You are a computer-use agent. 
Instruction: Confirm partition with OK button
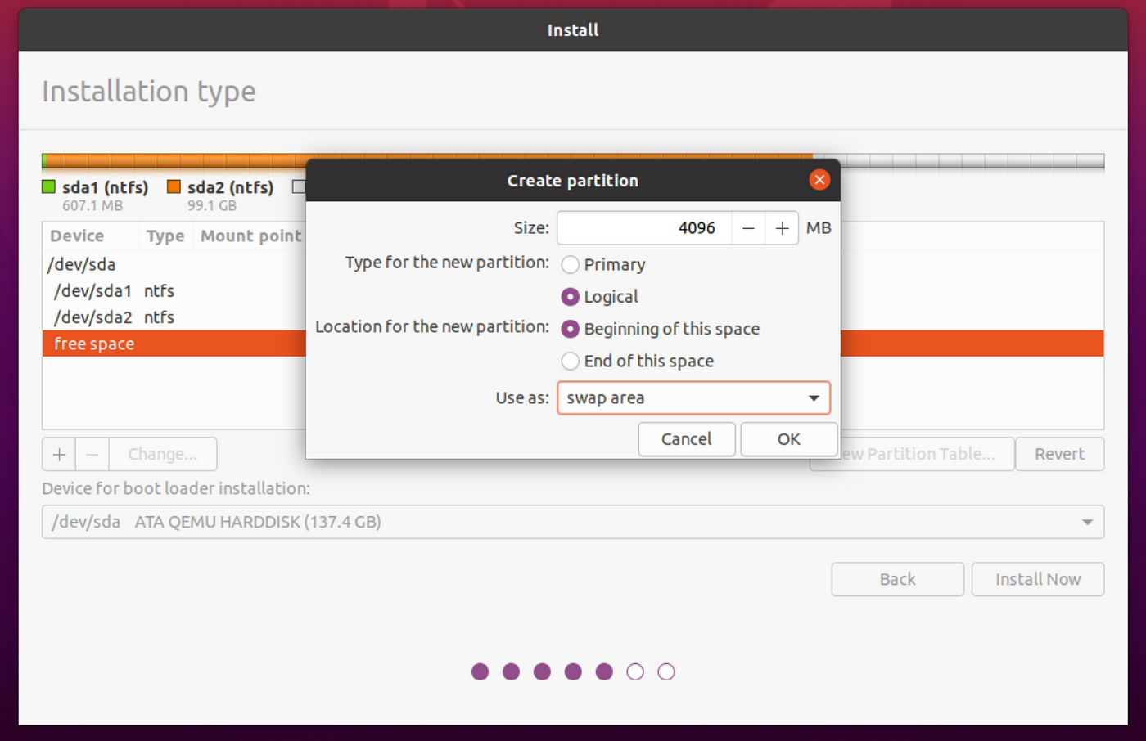[x=788, y=439]
